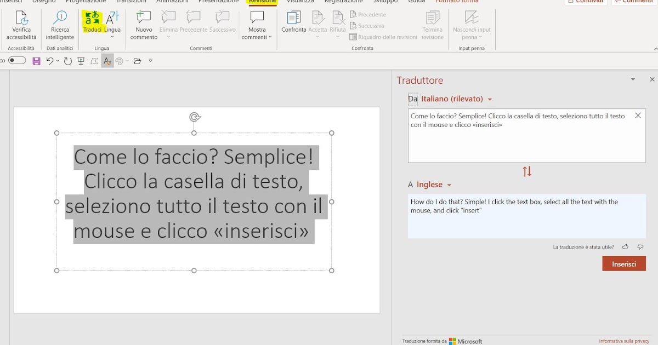Click the Inserisci button
The height and width of the screenshot is (345, 658).
click(624, 263)
